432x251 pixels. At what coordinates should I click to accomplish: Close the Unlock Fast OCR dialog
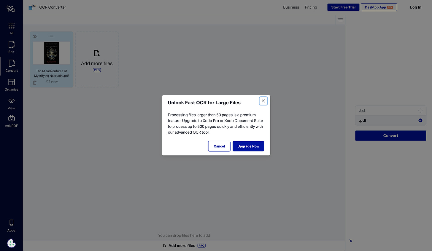tap(263, 101)
